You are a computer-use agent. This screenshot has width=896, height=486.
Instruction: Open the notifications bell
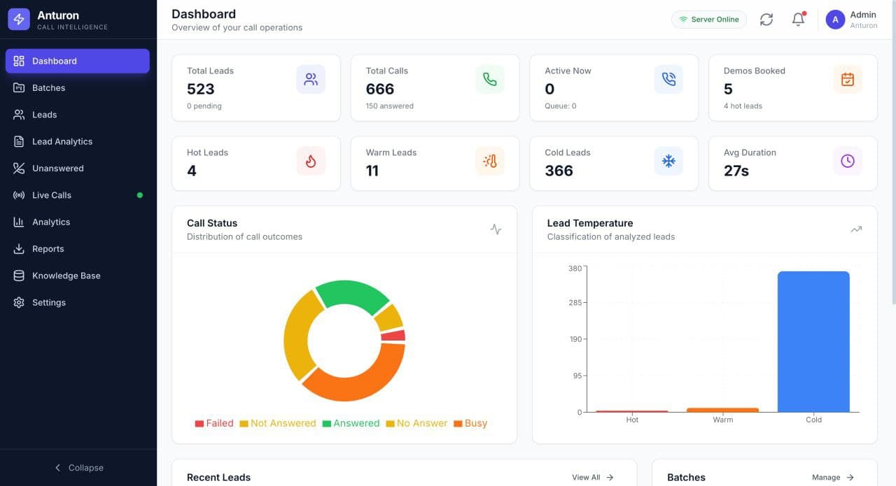798,20
